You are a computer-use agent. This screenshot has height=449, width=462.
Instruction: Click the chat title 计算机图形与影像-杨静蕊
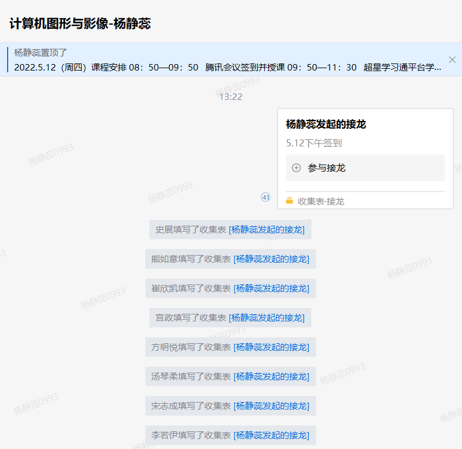point(80,24)
